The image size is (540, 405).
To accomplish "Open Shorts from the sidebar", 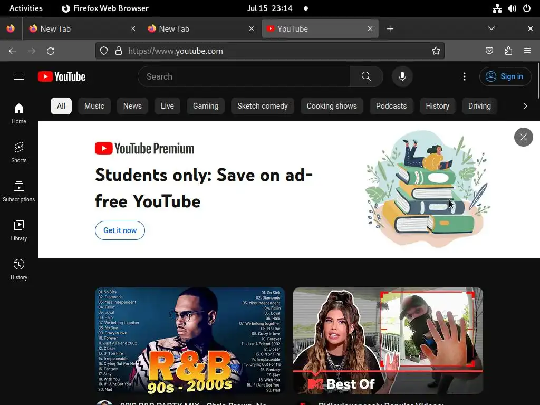I will (x=19, y=152).
